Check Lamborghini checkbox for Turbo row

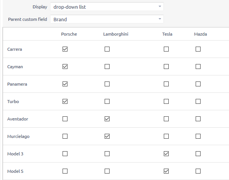107,102
